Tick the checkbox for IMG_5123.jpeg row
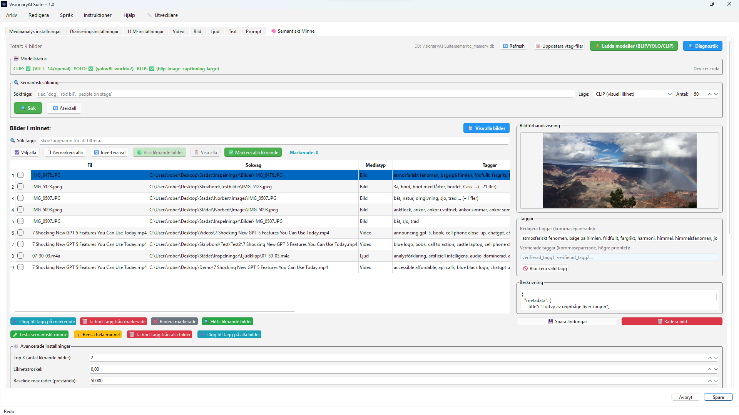Viewport: 739px width, 415px height. tap(20, 187)
